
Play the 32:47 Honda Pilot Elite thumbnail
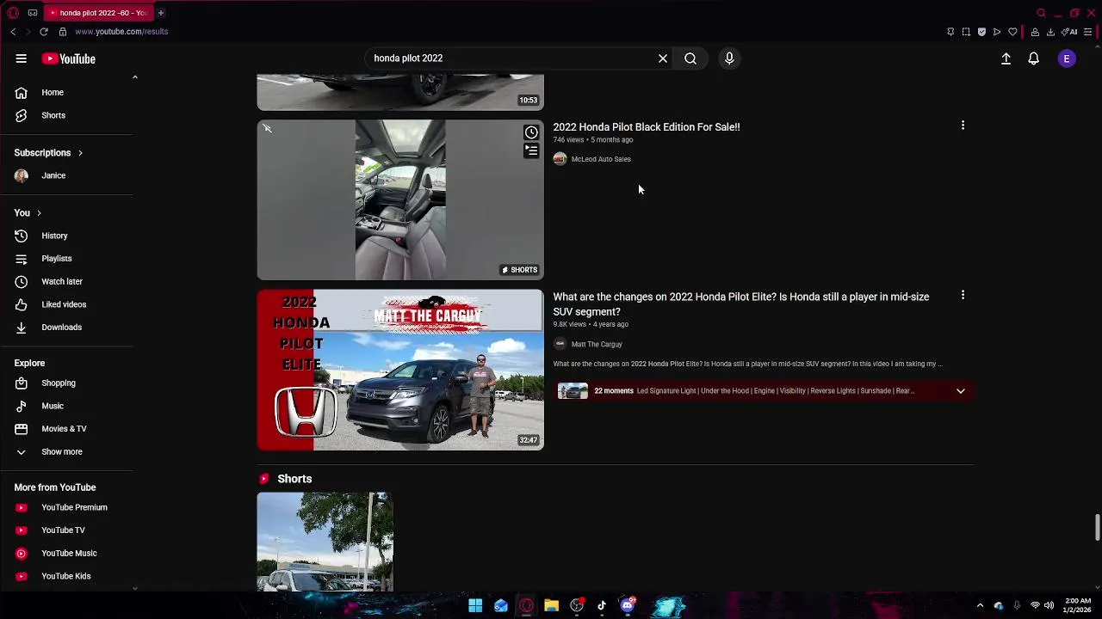point(400,370)
